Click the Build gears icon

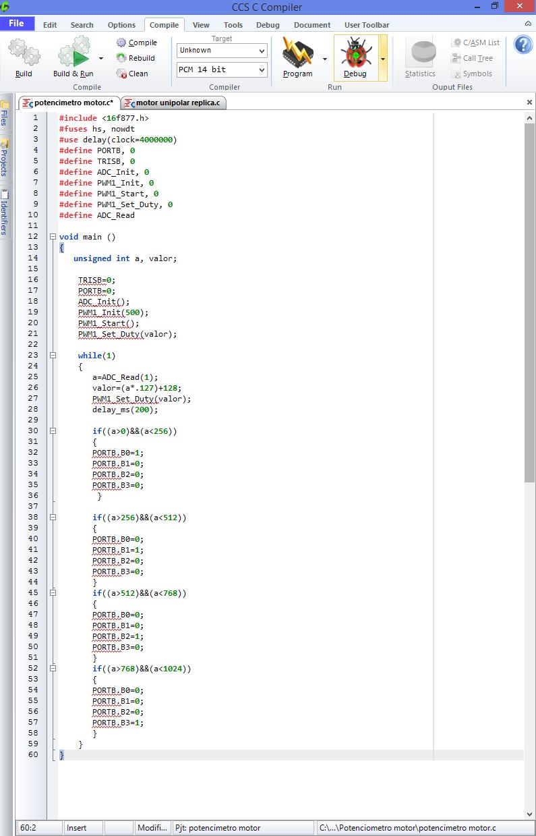[x=24, y=53]
